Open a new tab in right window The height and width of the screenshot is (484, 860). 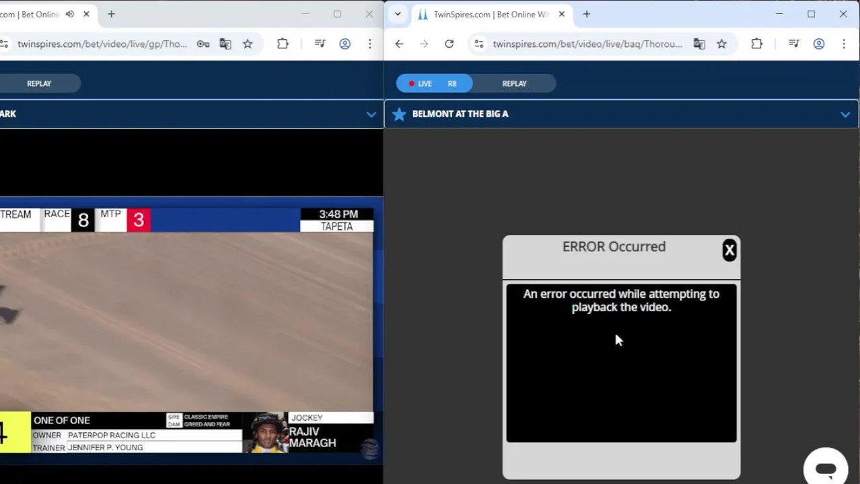click(587, 14)
